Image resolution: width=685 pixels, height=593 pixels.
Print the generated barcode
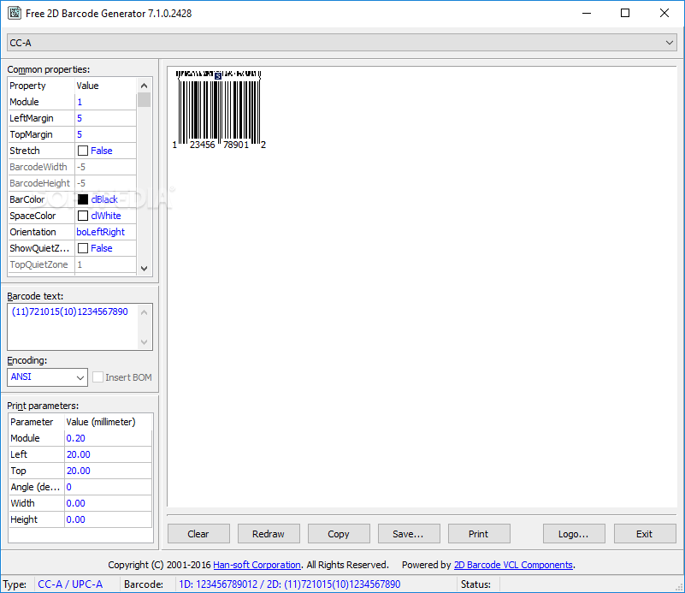[x=479, y=533]
